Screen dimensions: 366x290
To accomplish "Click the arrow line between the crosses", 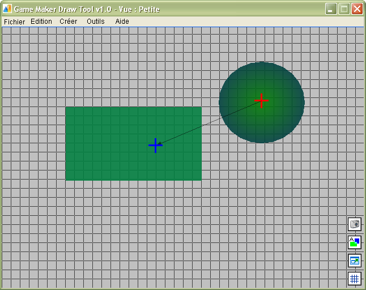I will 210,123.
